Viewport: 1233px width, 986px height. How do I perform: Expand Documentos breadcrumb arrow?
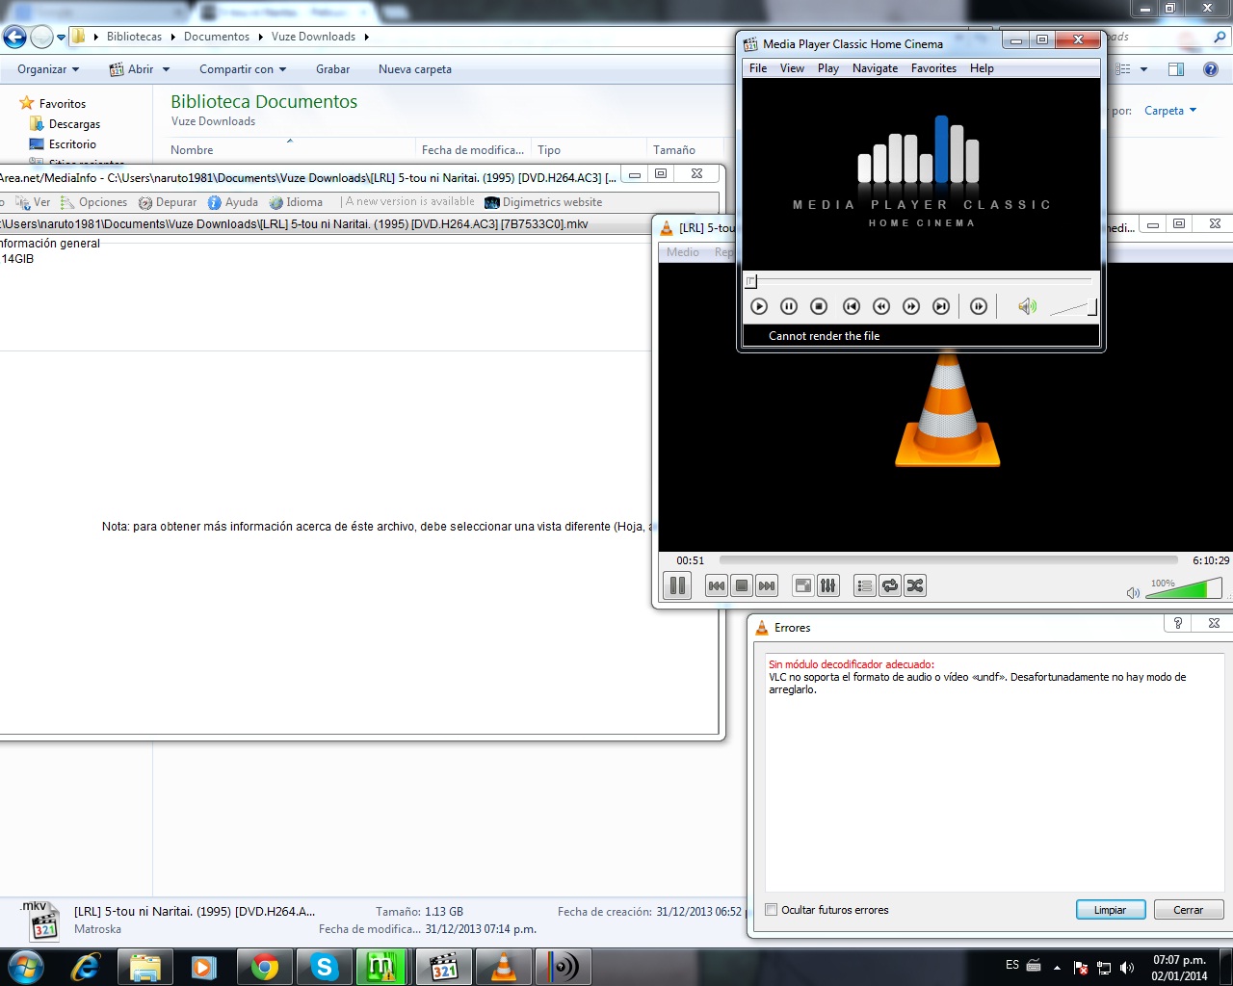point(260,37)
